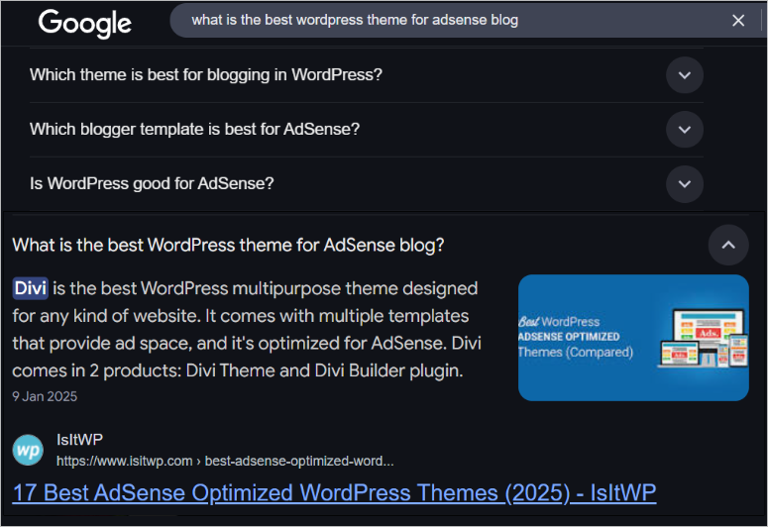Click the highlighted word Divi
Image resolution: width=768 pixels, height=527 pixels.
(31, 288)
